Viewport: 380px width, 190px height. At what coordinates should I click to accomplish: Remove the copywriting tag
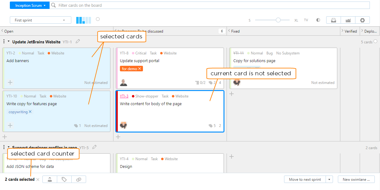click(30, 112)
